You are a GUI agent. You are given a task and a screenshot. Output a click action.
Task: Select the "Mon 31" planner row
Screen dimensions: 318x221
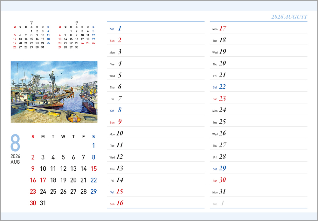(259, 191)
